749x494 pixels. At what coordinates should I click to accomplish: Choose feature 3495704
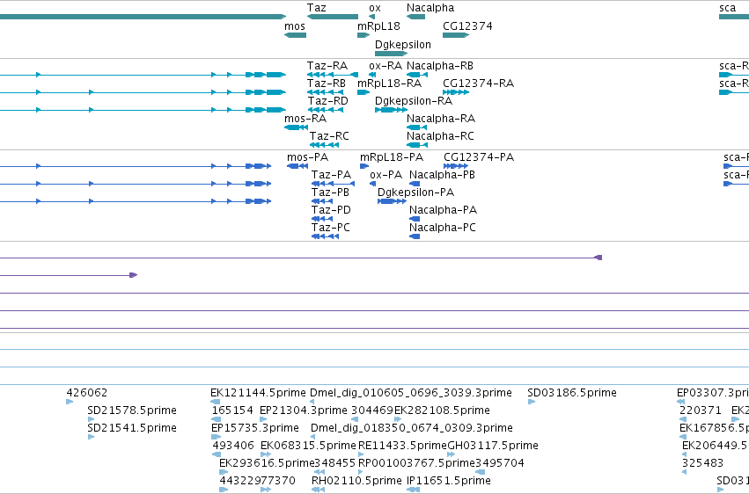tap(500, 463)
